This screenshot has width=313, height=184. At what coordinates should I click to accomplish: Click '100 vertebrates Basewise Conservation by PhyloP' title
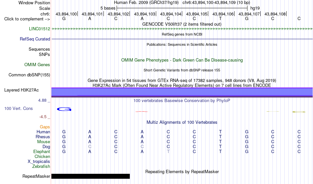pyautogui.click(x=182, y=101)
